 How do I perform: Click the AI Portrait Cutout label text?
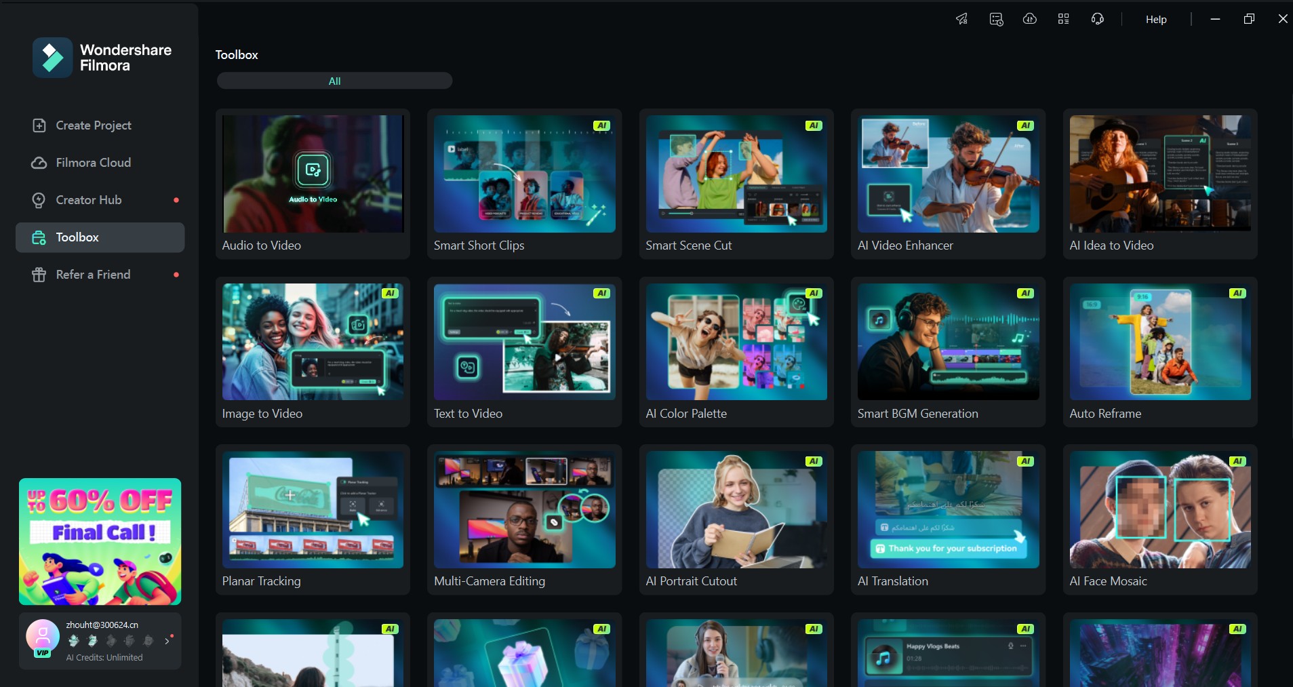(x=692, y=581)
